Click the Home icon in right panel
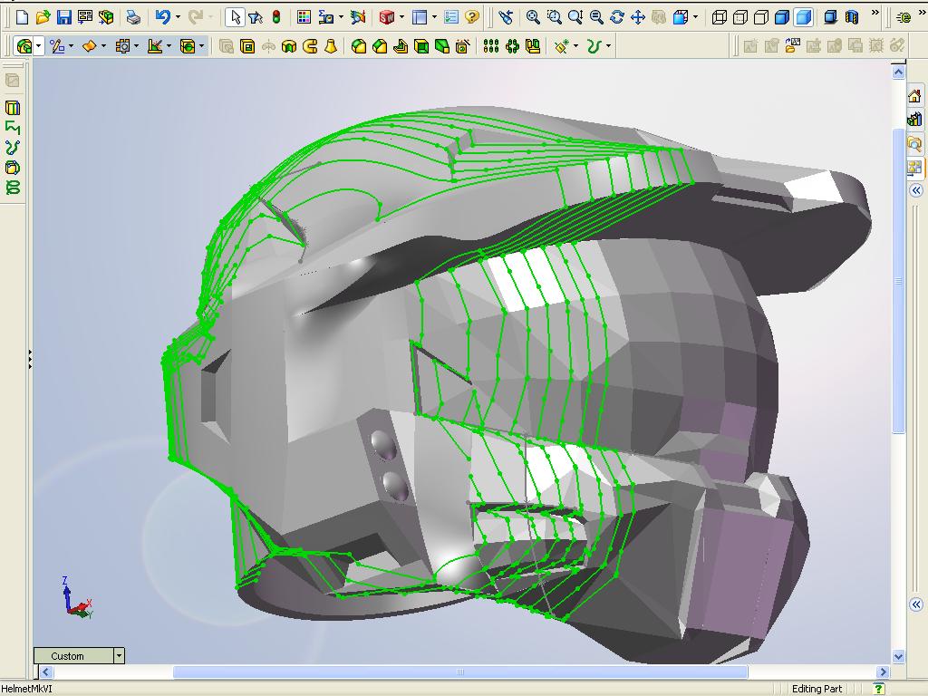Viewport: 928px width, 696px height. click(x=915, y=96)
